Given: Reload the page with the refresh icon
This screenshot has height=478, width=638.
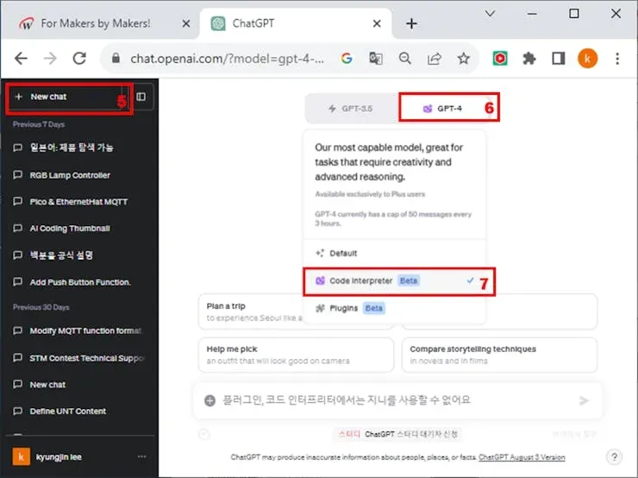Looking at the screenshot, I should tap(79, 59).
